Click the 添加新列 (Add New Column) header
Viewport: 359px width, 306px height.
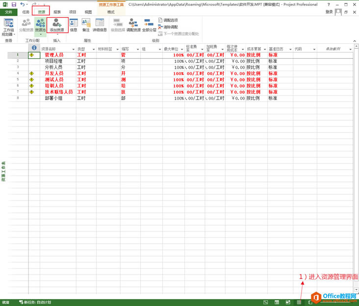click(x=333, y=50)
